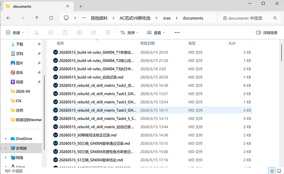The height and width of the screenshot is (174, 284).
Task: Open the 查看 View dropdown
Action: (156, 33)
